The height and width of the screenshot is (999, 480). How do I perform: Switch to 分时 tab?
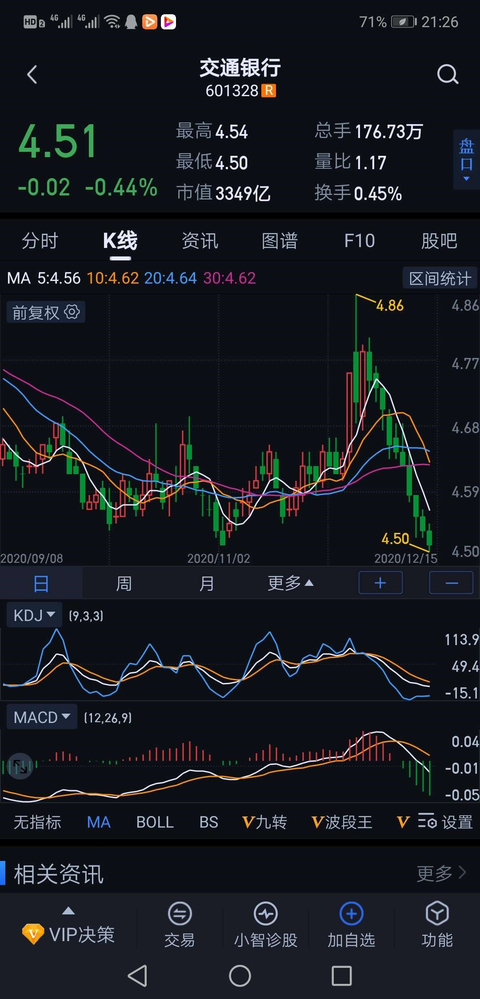tap(40, 241)
